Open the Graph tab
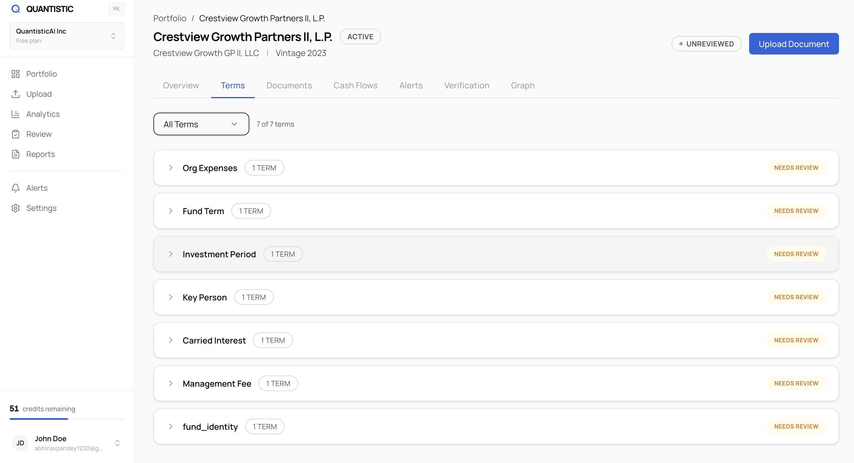The width and height of the screenshot is (854, 463). [523, 86]
